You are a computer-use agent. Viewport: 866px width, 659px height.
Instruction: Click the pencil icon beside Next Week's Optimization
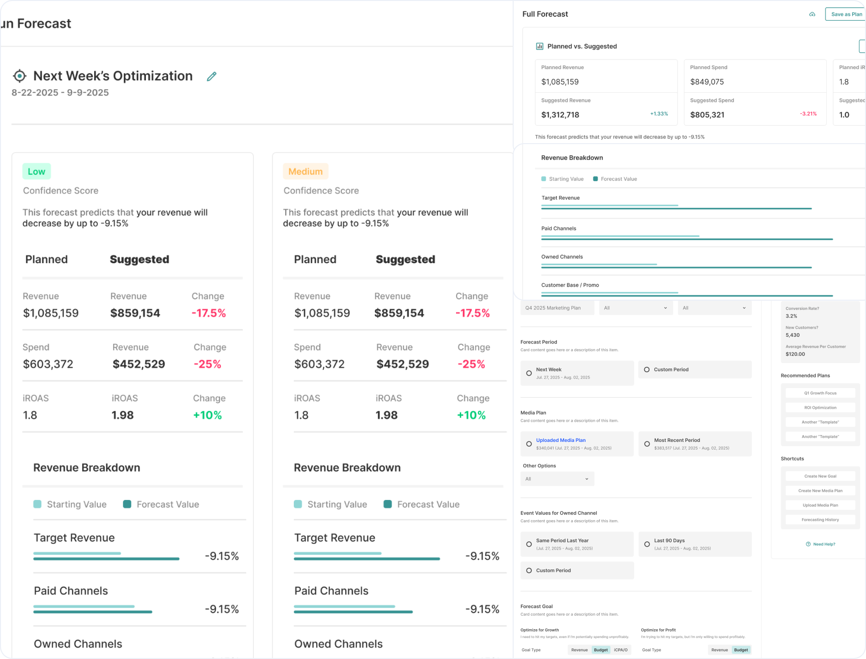coord(211,76)
